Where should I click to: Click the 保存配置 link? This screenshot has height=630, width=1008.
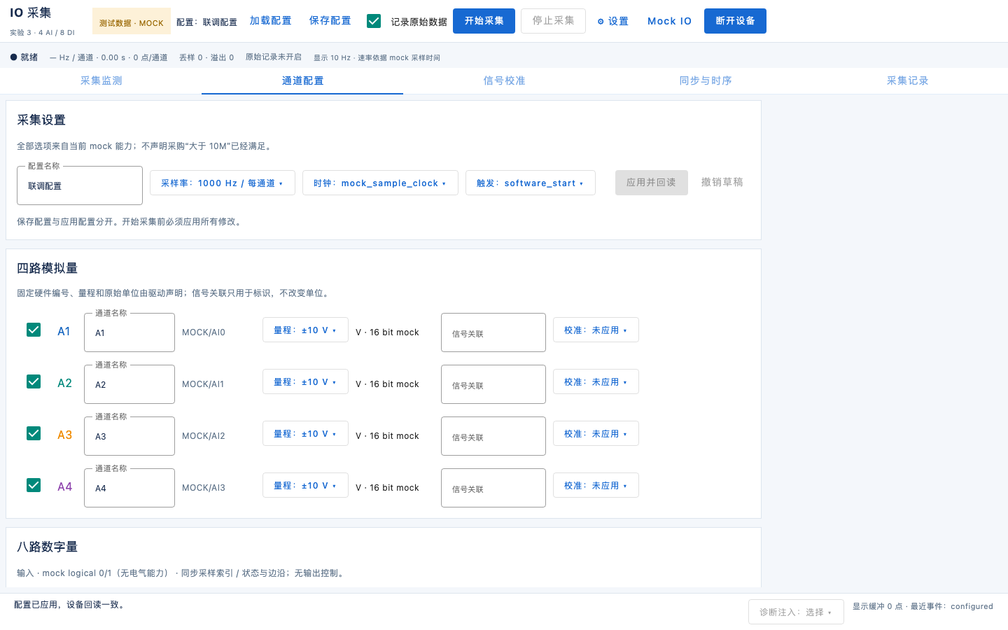(330, 21)
